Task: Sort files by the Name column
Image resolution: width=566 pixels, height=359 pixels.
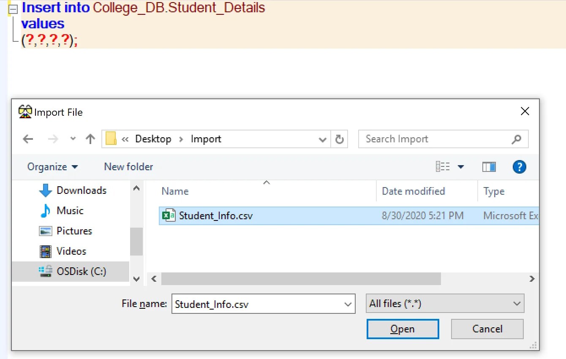Action: point(174,191)
